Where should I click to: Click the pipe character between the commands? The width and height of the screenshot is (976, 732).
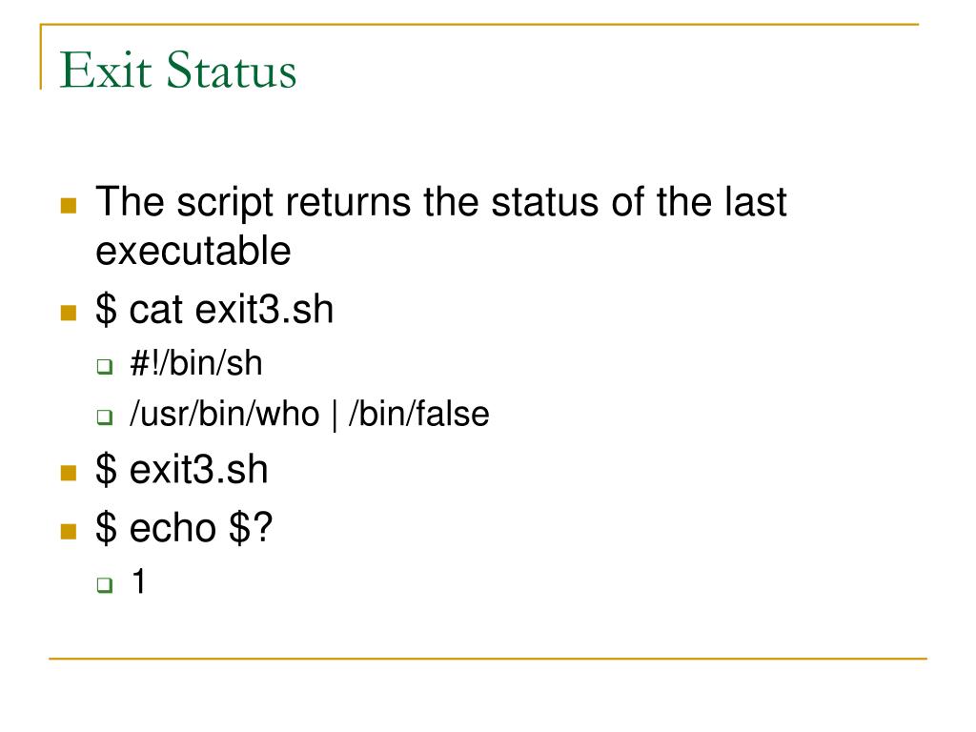coord(335,416)
